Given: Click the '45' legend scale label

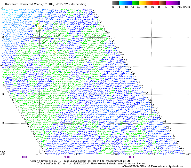Looking at the screenshot, I should 172,7.
